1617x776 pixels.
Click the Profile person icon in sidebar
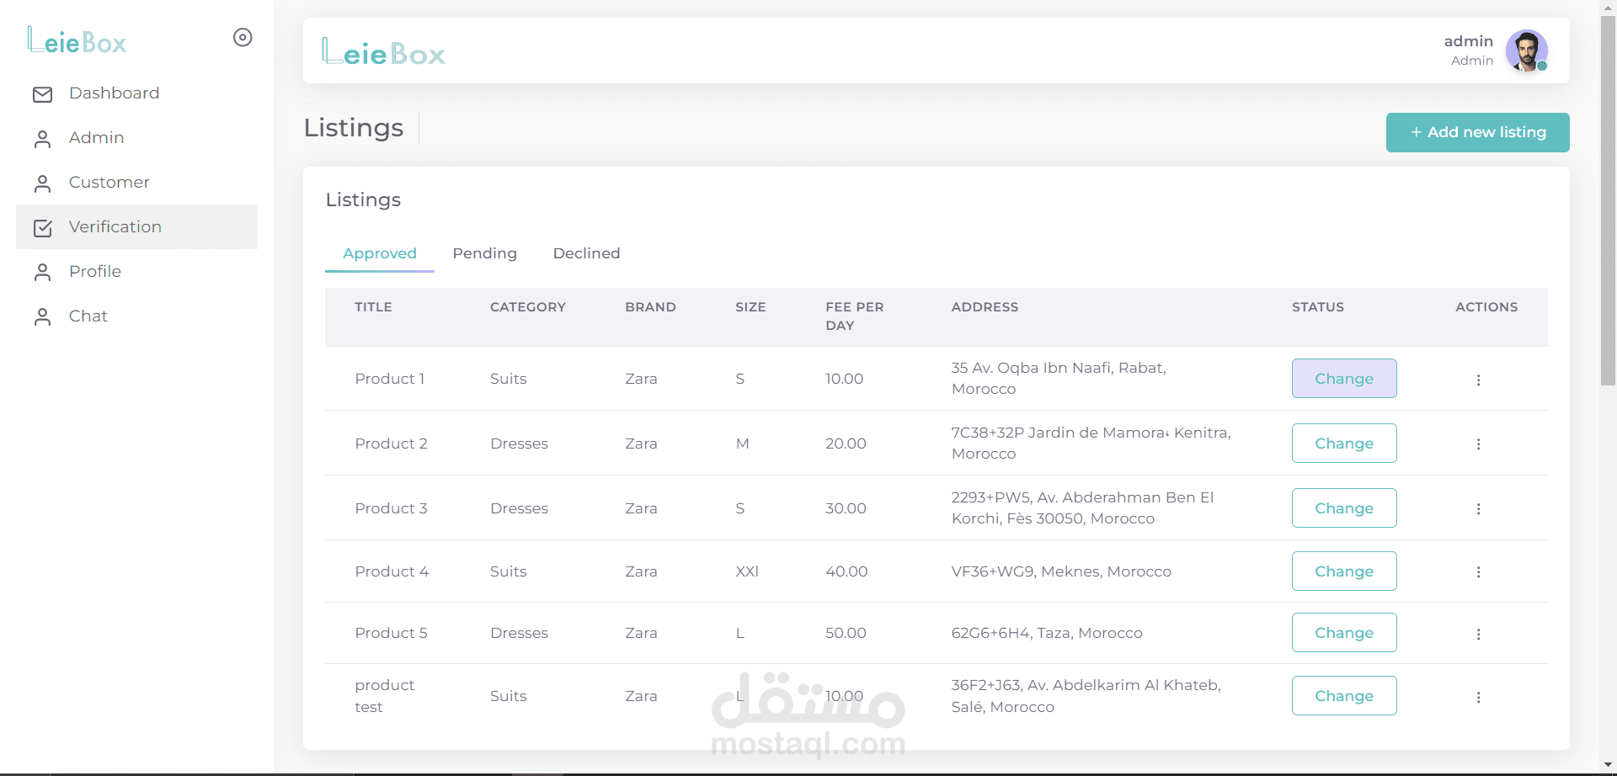42,273
